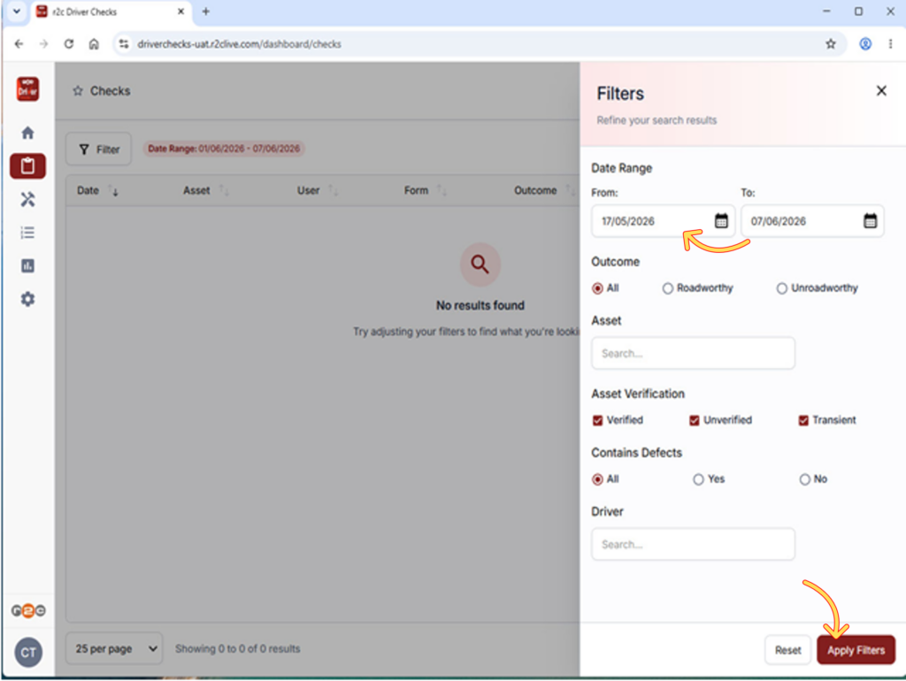The image size is (906, 681).
Task: Open the tab search dropdown arrow
Action: click(x=17, y=11)
